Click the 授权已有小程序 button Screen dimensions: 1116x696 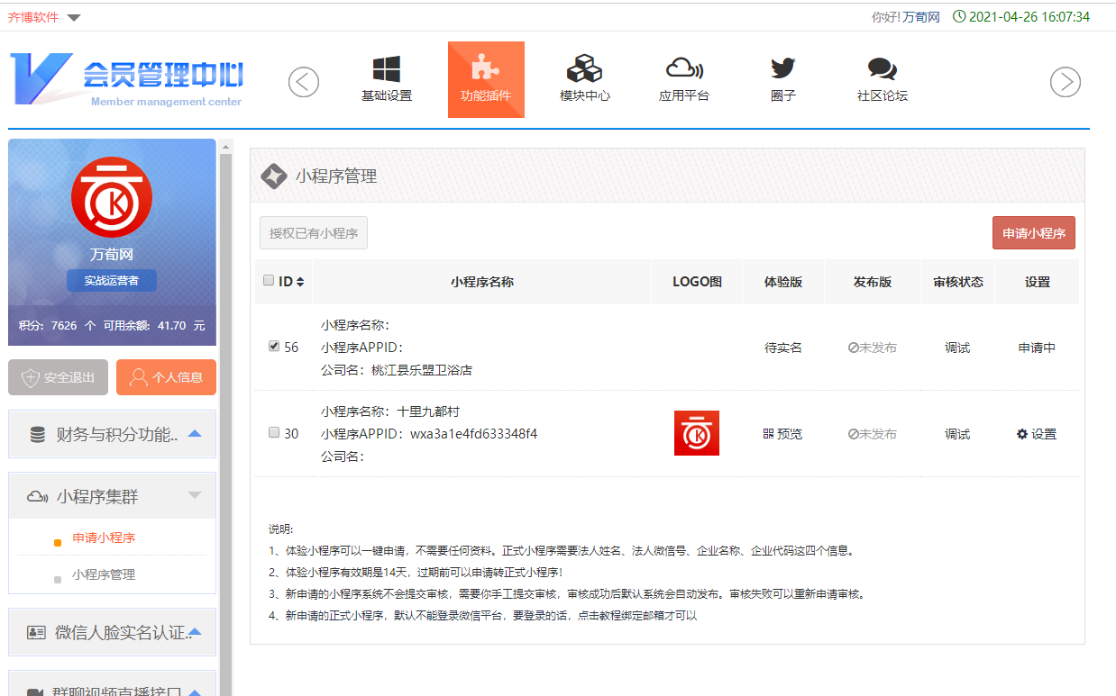[x=313, y=233]
